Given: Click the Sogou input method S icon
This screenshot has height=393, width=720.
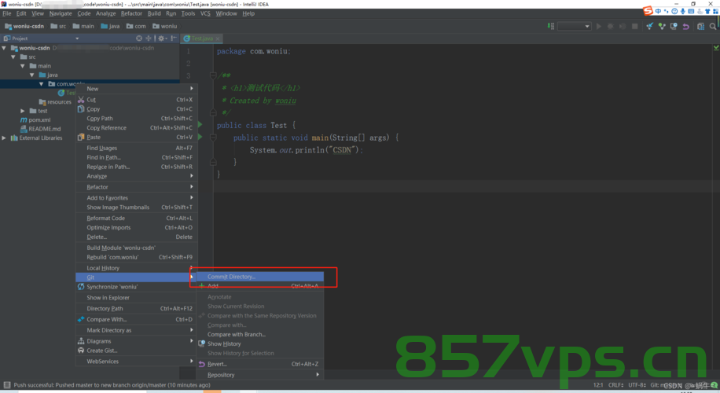Looking at the screenshot, I should (x=648, y=10).
